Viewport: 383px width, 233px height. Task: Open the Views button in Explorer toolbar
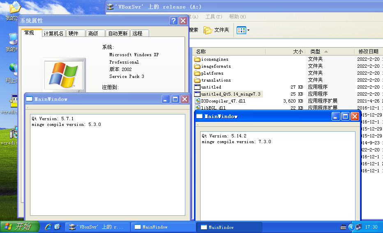241,30
